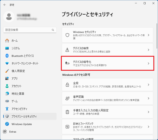Select 時刻と言語 label in sidebar
This screenshot has width=158, height=140.
click(x=18, y=94)
